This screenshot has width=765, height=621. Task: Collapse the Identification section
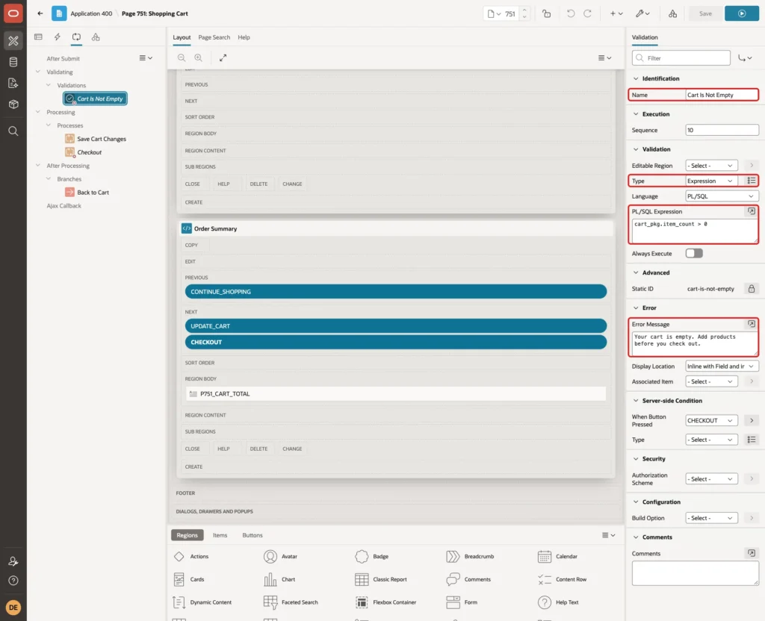click(x=636, y=78)
